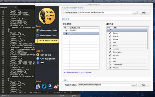Select the 'TimeAdded' attribute name
The width and height of the screenshot is (155, 97).
click(x=118, y=65)
